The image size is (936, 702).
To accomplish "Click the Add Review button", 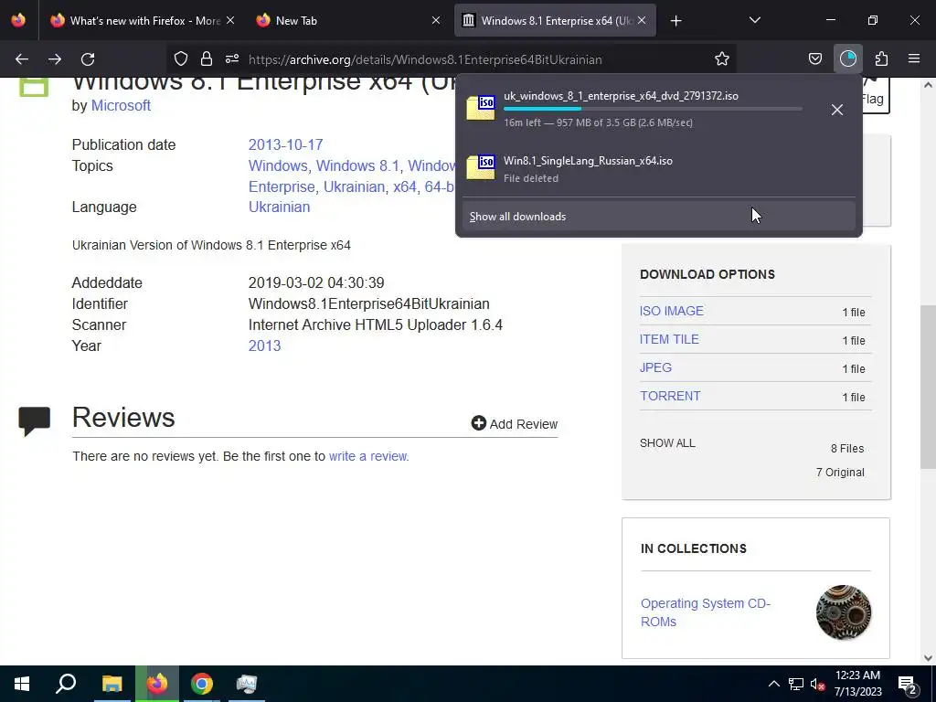I will point(514,424).
